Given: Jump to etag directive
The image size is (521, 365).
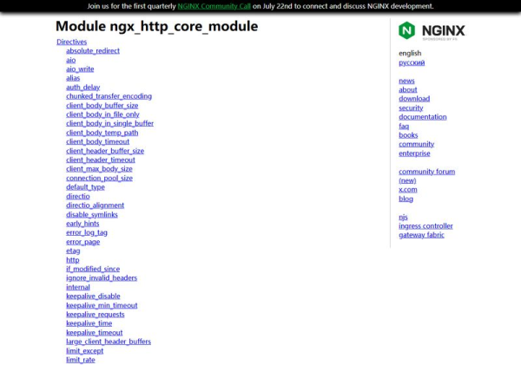Looking at the screenshot, I should (x=73, y=251).
